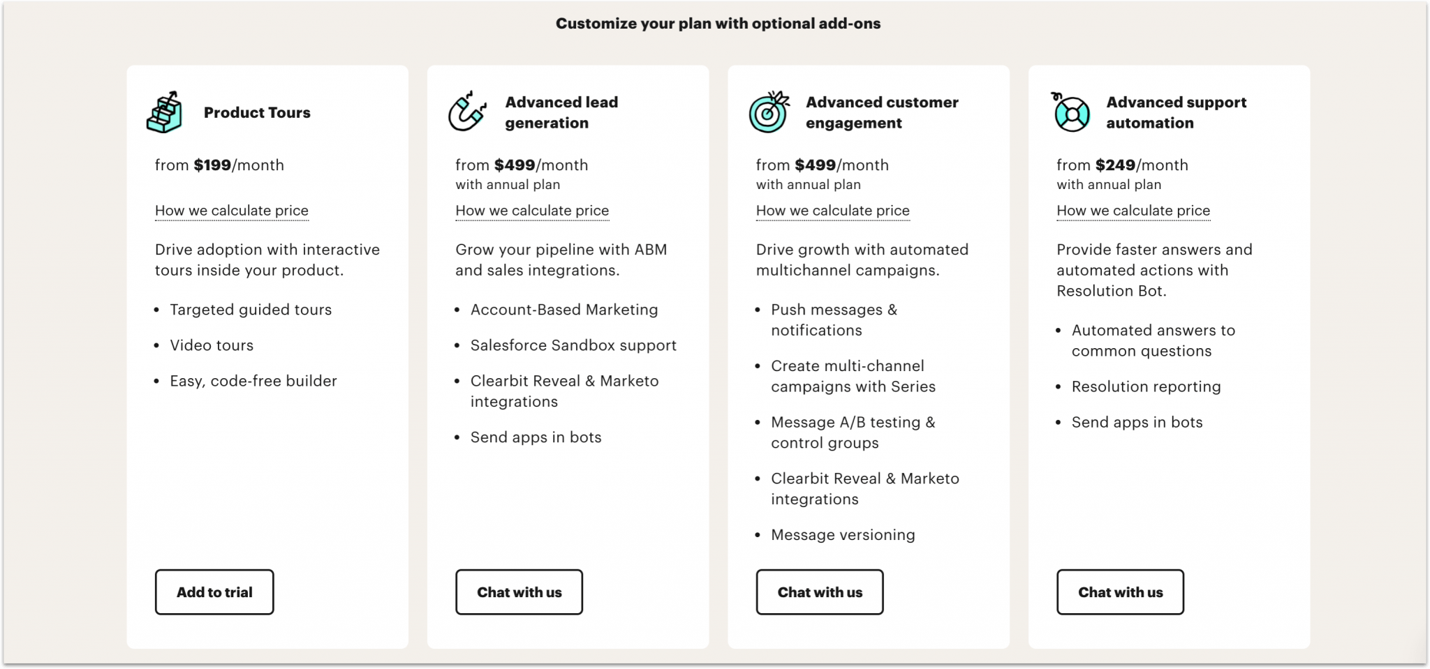Click the Advanced lead generation heading
The image size is (1430, 669).
click(x=561, y=112)
